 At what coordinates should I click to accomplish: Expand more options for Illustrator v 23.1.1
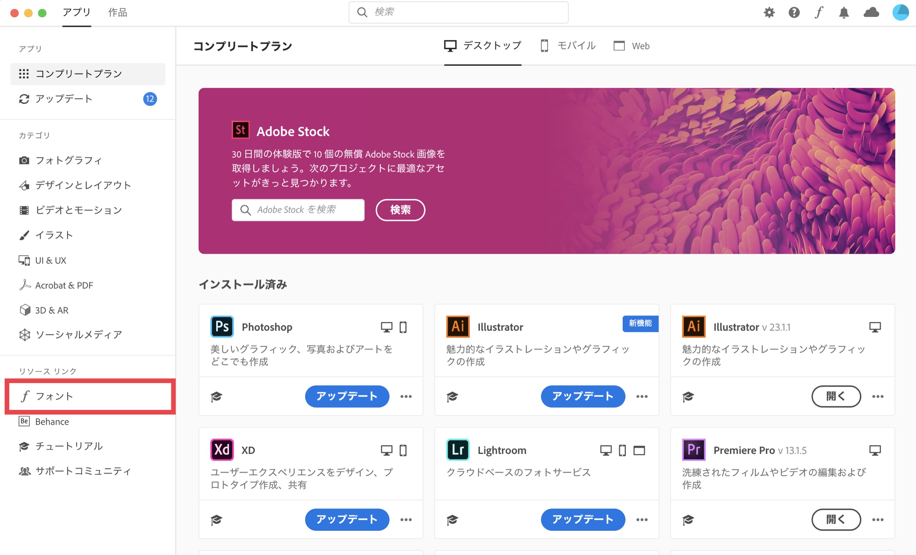click(x=878, y=397)
